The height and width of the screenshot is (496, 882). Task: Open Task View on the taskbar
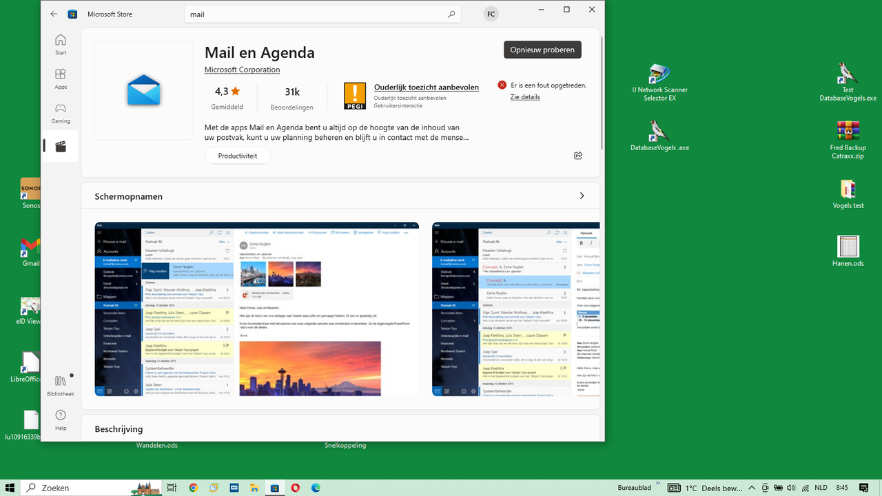click(x=172, y=488)
